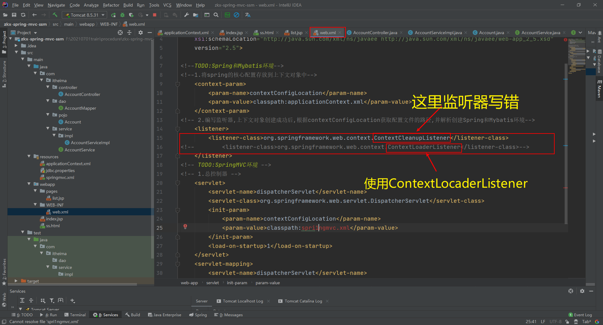Click the Build Project hammer icon
The image size is (603, 325).
coord(55,15)
